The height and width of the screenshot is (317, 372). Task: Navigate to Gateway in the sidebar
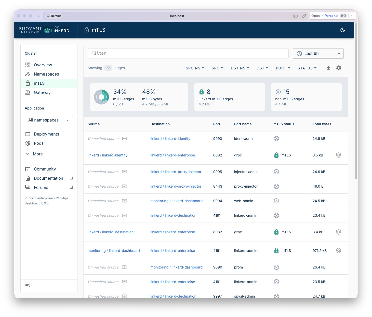pos(42,92)
